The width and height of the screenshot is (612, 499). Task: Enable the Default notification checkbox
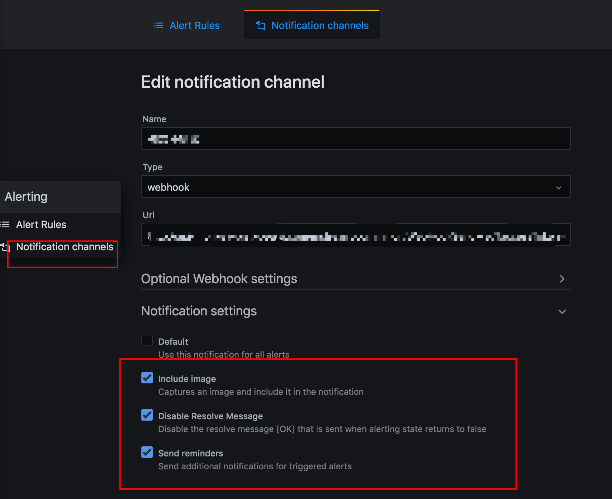click(x=147, y=340)
